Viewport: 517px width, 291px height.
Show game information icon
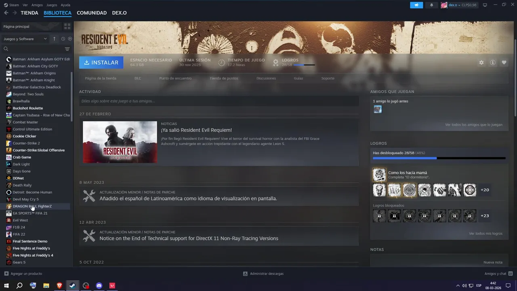point(492,63)
